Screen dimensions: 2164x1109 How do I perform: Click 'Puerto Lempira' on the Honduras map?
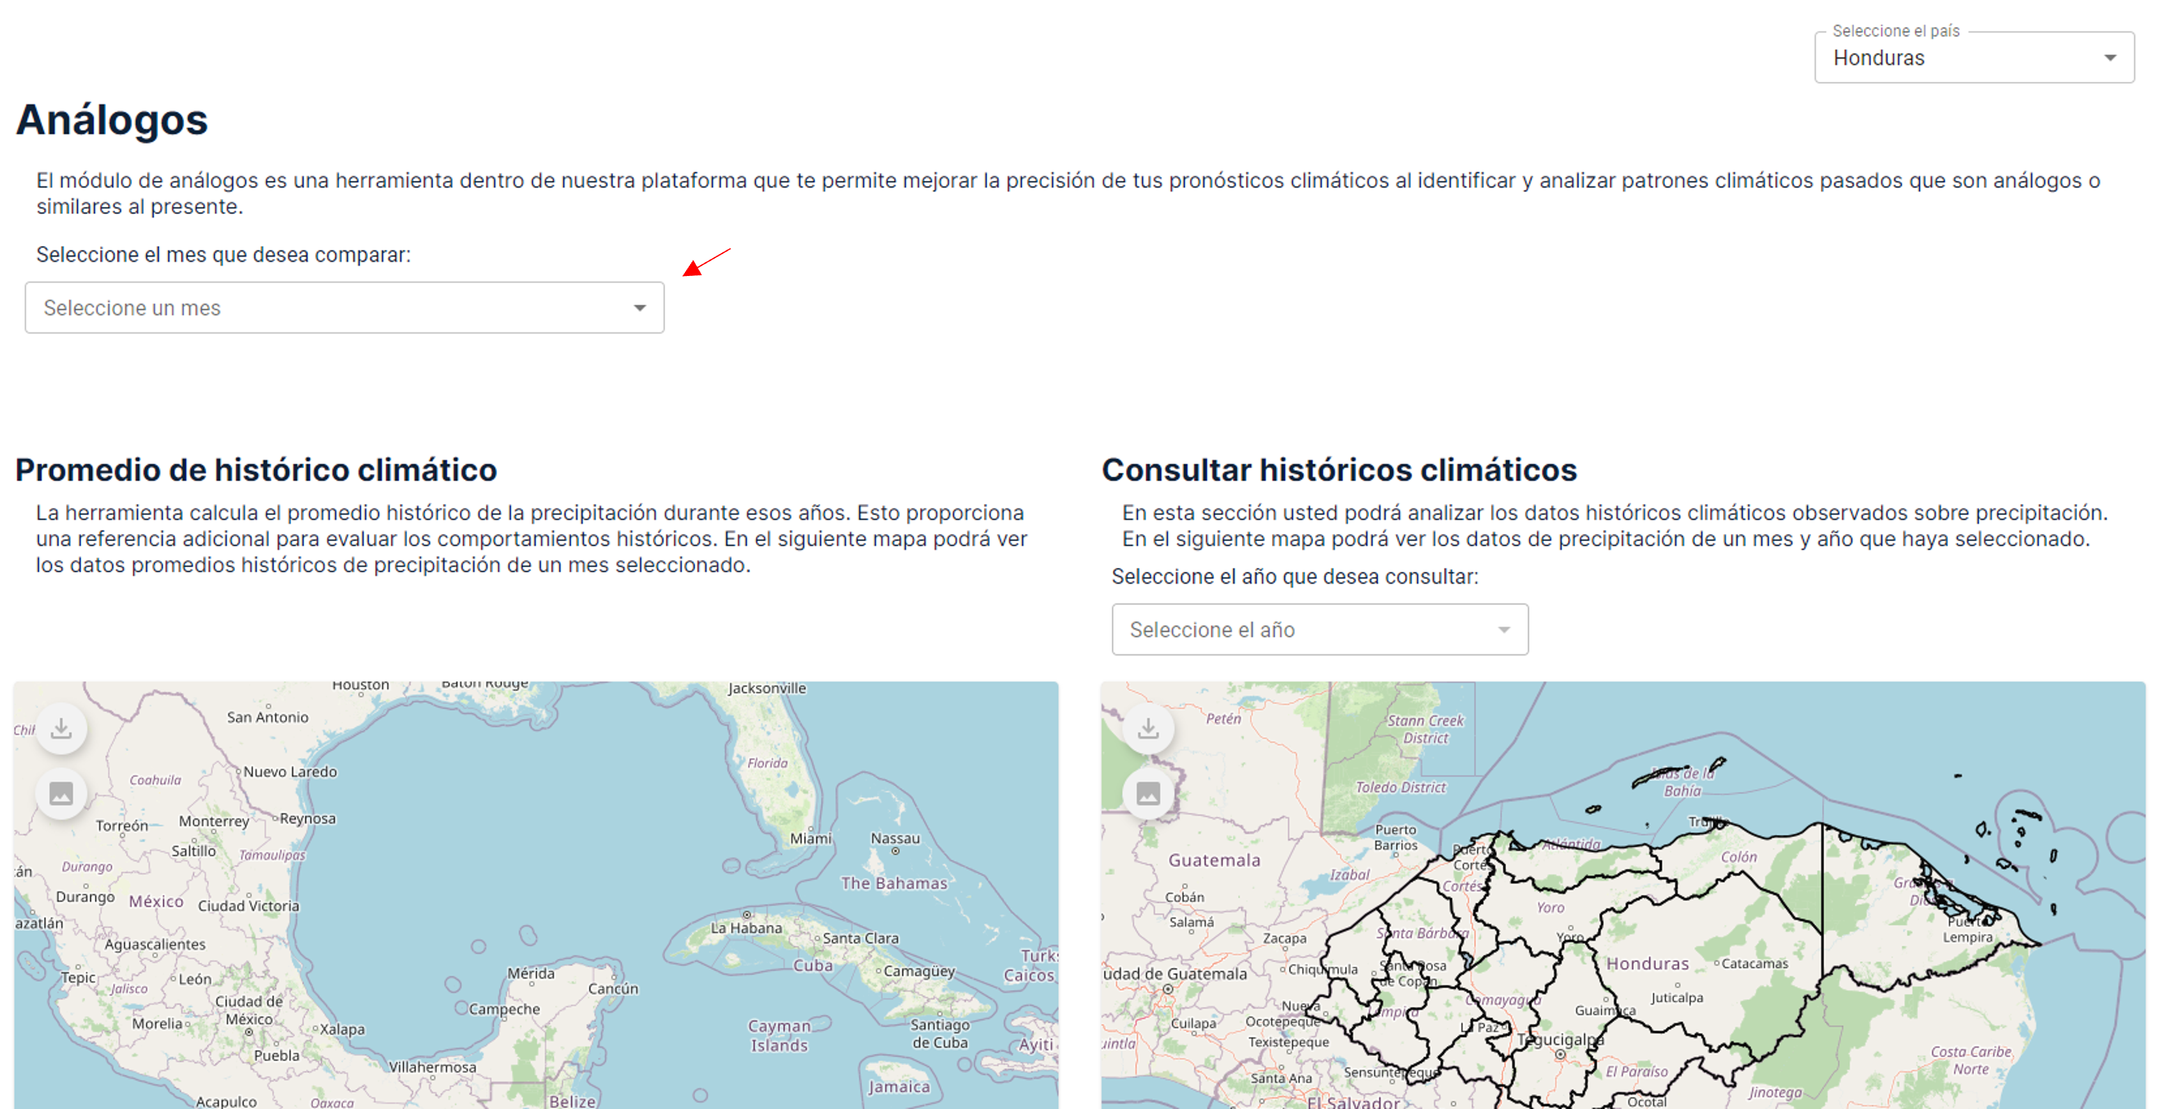coord(1968,929)
